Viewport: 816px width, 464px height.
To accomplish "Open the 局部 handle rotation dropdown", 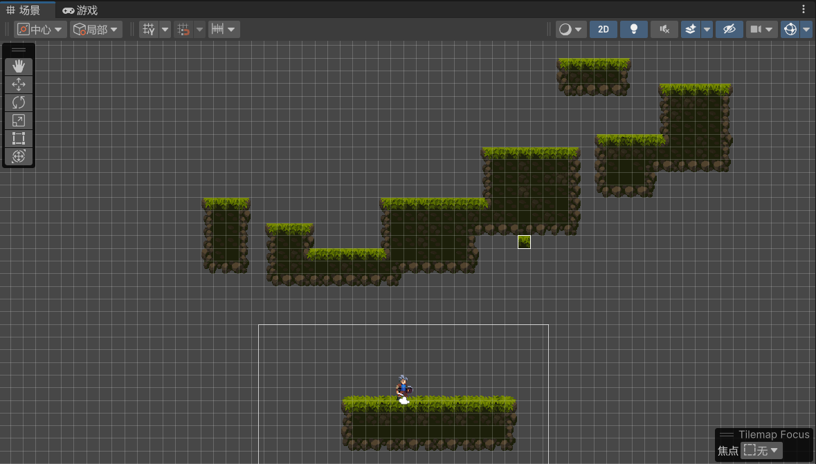I will click(96, 29).
